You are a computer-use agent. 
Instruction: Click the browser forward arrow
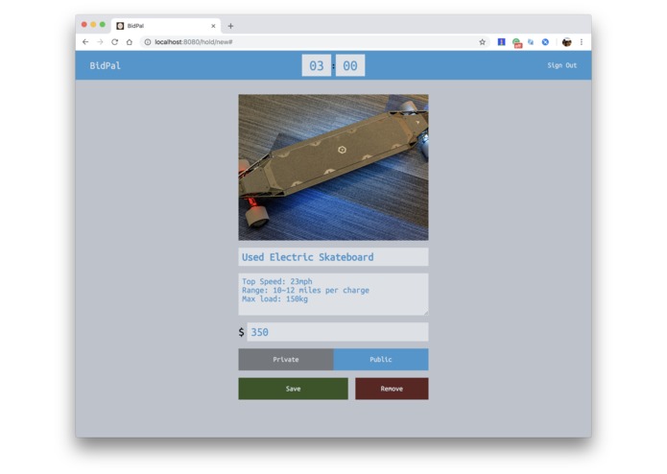point(100,42)
